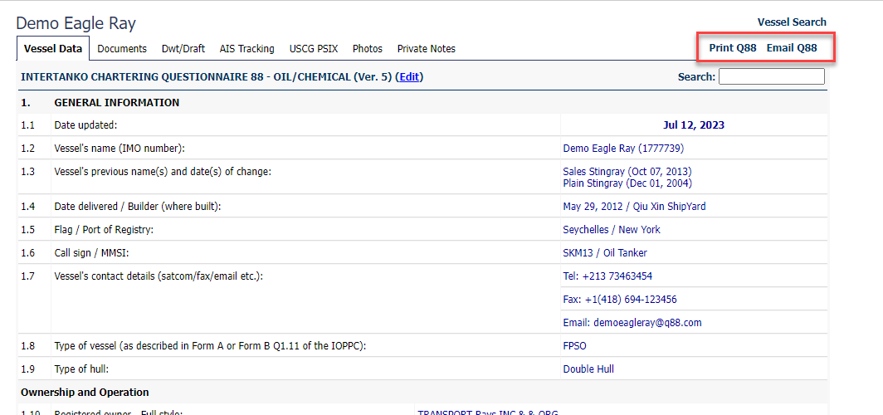Click the email demoeagleray@q88.com entry

(632, 323)
